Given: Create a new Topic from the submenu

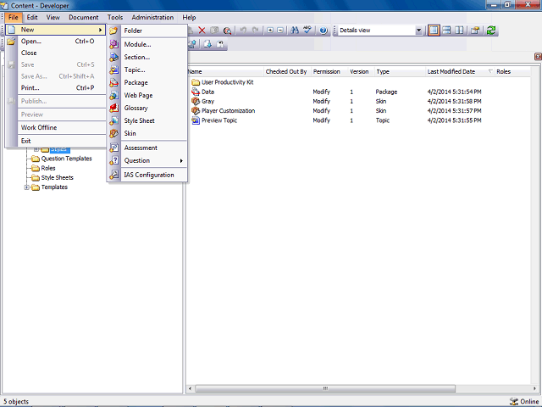Looking at the screenshot, I should coord(147,70).
